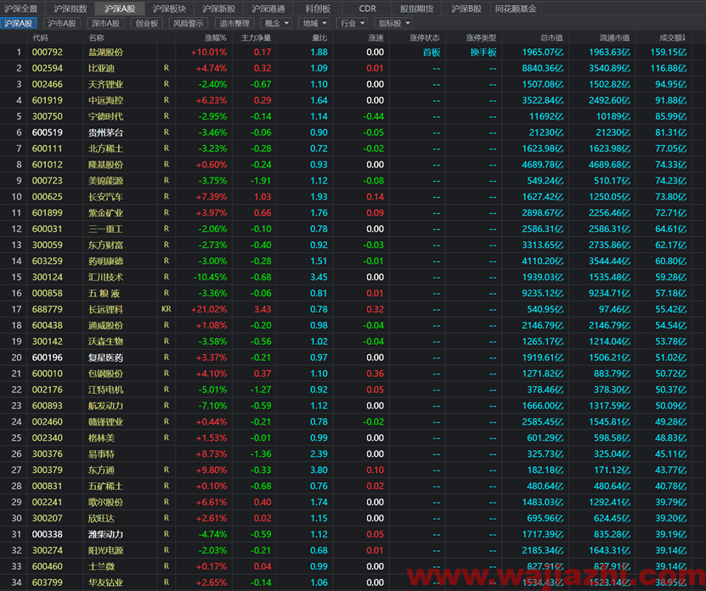Open the 沪深港通 tab
Screen dimensions: 706x591
pyautogui.click(x=268, y=8)
